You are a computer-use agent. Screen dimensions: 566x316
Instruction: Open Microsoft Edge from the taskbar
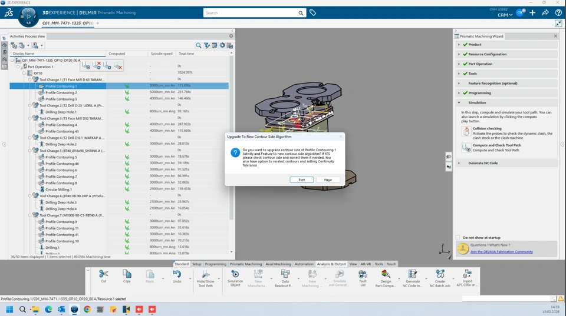coord(48,309)
